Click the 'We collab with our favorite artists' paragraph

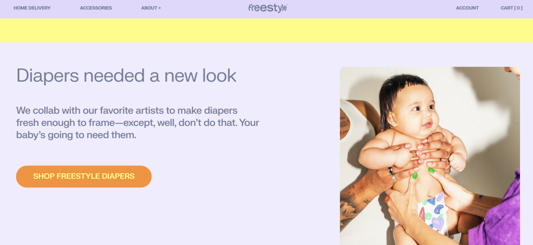coord(137,123)
